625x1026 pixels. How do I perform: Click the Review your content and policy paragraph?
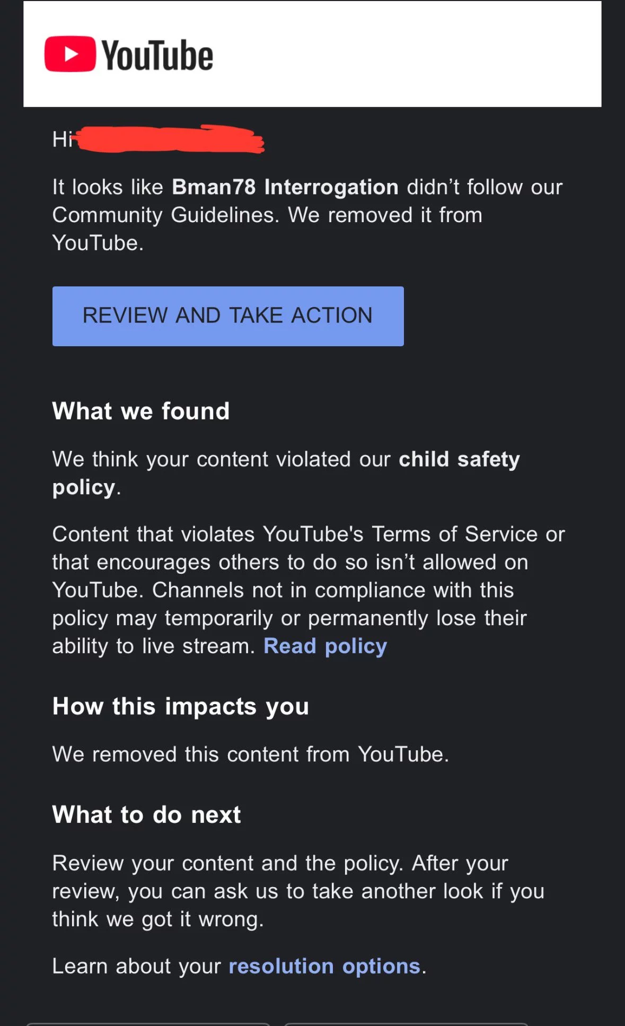click(298, 891)
